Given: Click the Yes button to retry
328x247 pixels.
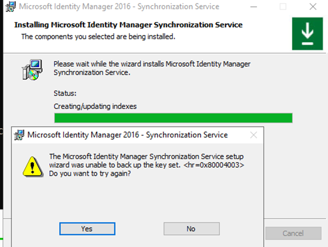Looking at the screenshot, I should point(87,229).
